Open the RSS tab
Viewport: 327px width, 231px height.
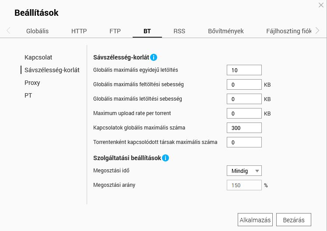179,31
